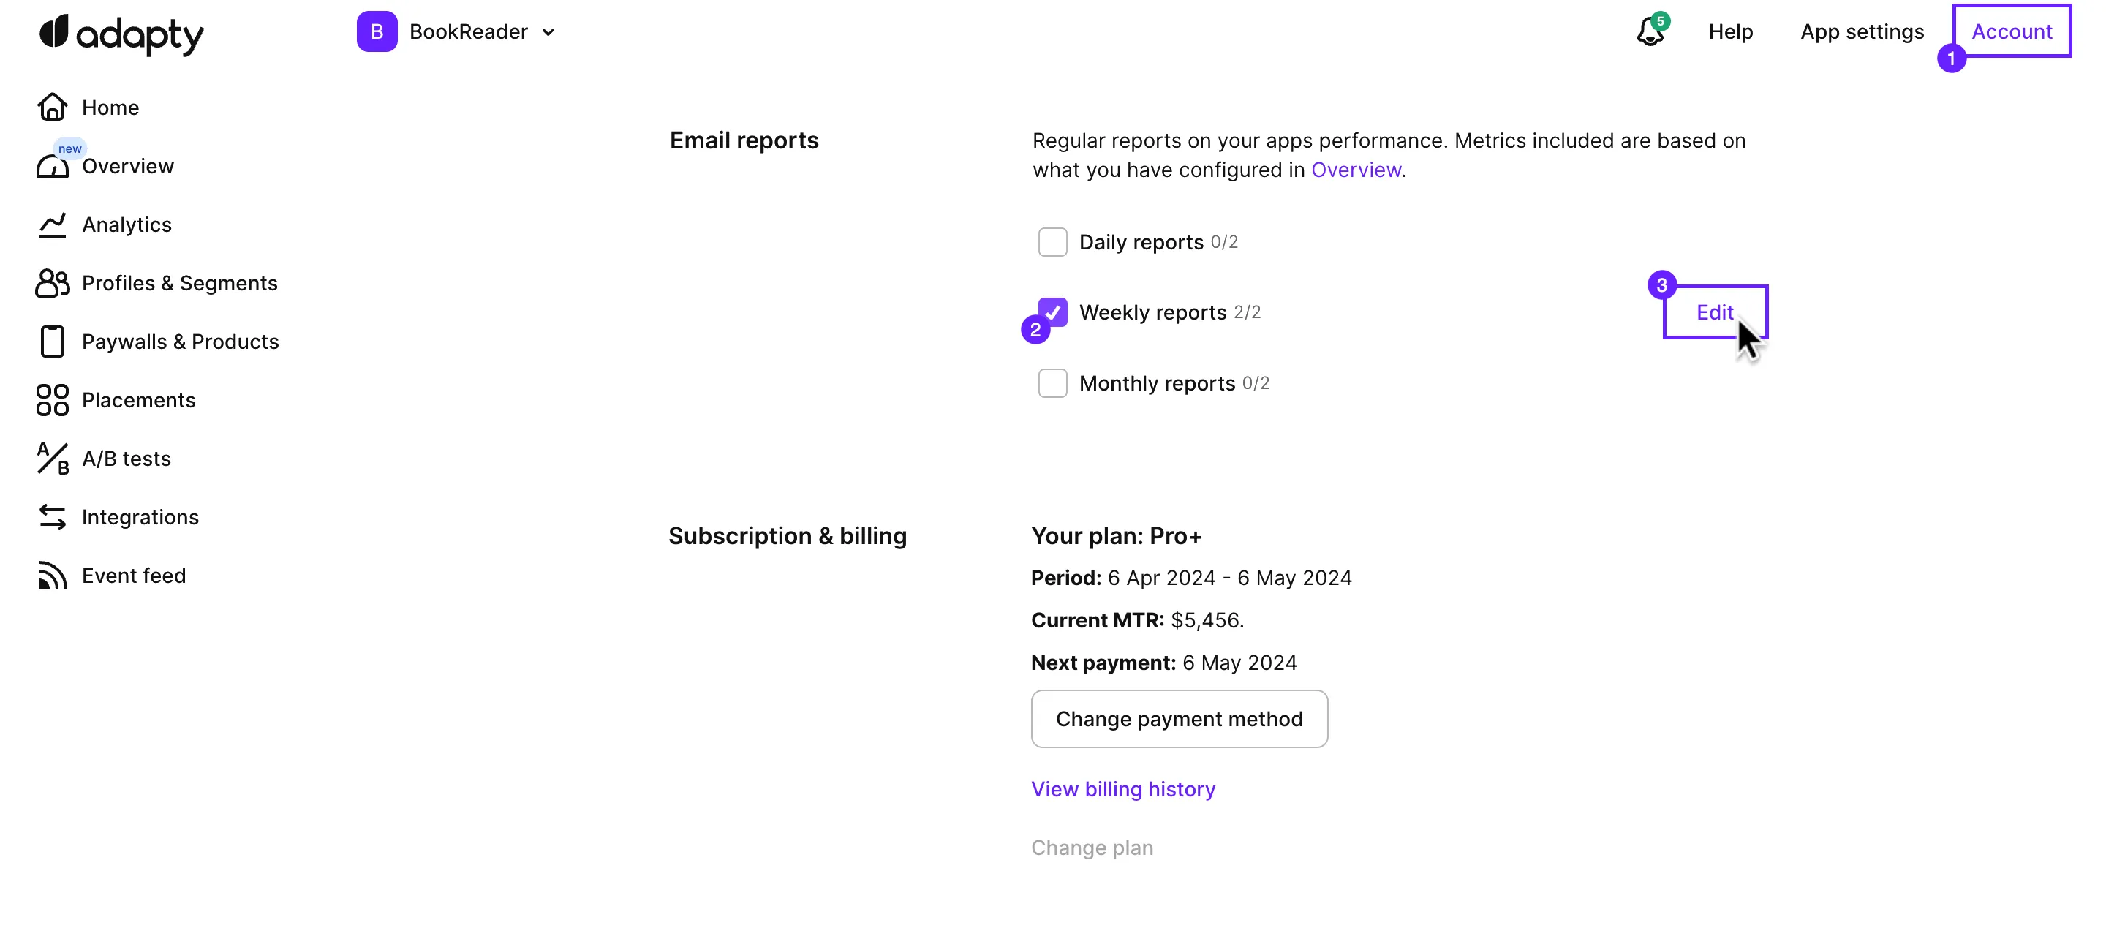Select the Analytics sidebar icon

pyautogui.click(x=53, y=225)
